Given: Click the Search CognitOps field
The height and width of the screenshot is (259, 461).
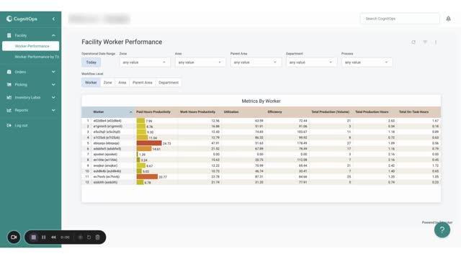Looking at the screenshot, I should point(400,19).
